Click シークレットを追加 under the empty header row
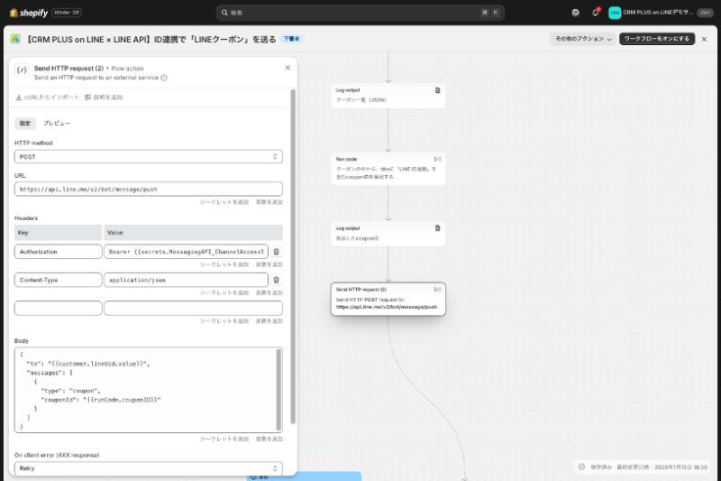Screen dimensions: 721x481 coord(224,321)
